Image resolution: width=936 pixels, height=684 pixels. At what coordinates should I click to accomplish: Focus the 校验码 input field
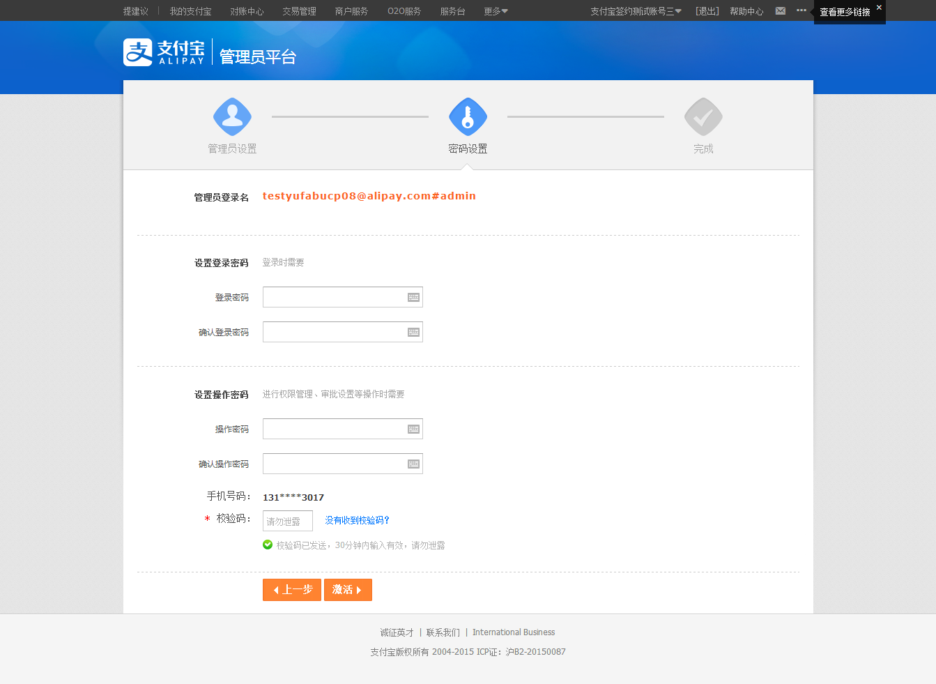pos(287,521)
